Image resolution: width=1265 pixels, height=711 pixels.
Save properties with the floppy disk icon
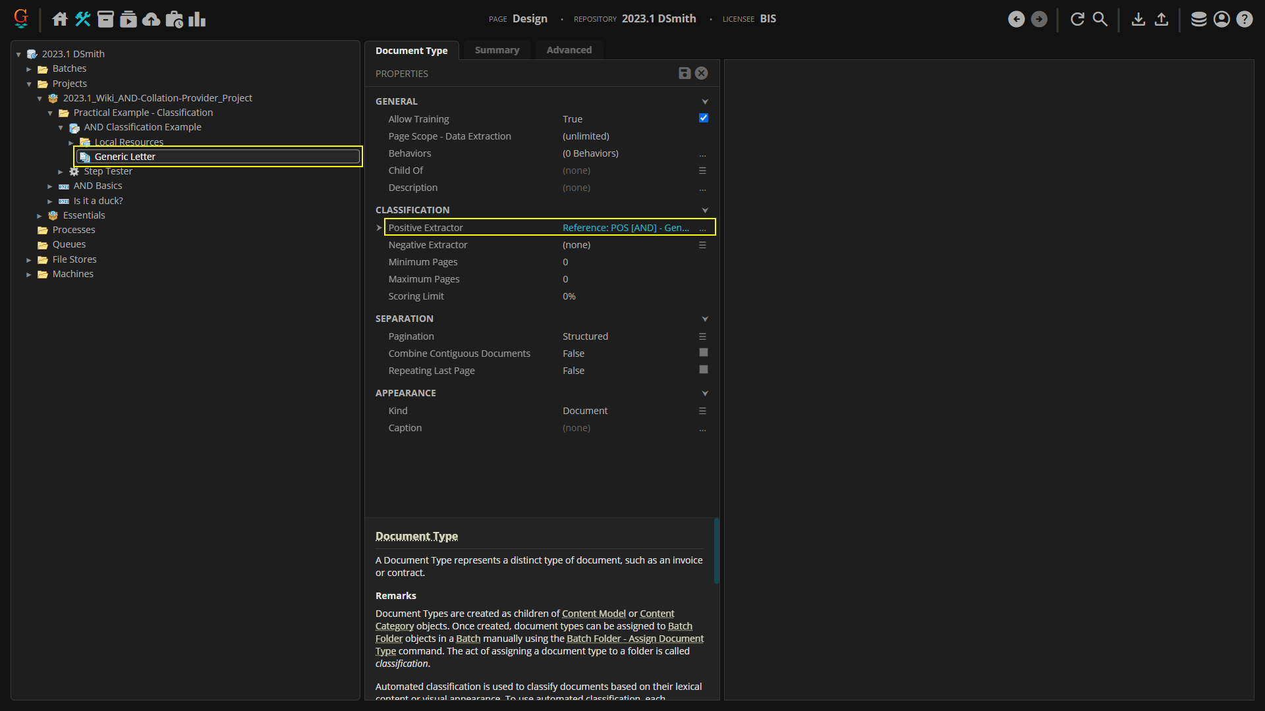coord(685,73)
